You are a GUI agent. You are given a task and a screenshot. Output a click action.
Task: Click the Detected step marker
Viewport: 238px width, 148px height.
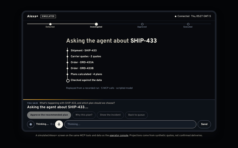(x=50, y=24)
